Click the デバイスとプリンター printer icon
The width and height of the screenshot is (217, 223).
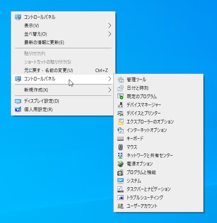coord(121,113)
